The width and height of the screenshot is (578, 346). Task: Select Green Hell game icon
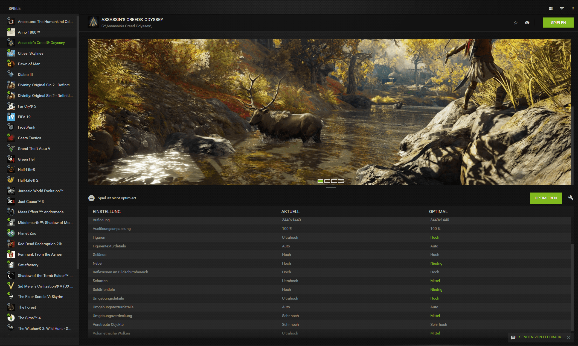[x=11, y=159]
